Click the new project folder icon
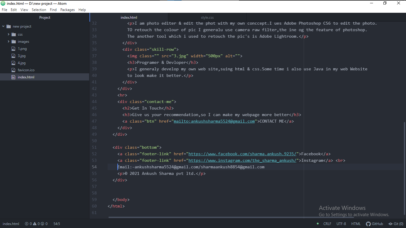406x228 pixels. point(8,26)
